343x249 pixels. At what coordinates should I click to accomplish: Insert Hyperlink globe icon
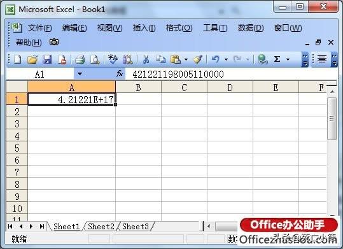pos(262,59)
